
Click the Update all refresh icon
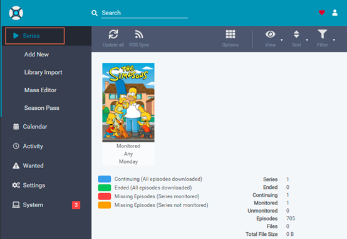coord(113,34)
